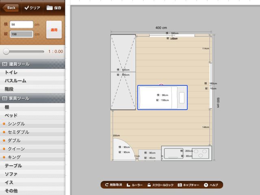The image size is (260, 195).
Task: Choose ダブル bed size
Action: pos(32,141)
